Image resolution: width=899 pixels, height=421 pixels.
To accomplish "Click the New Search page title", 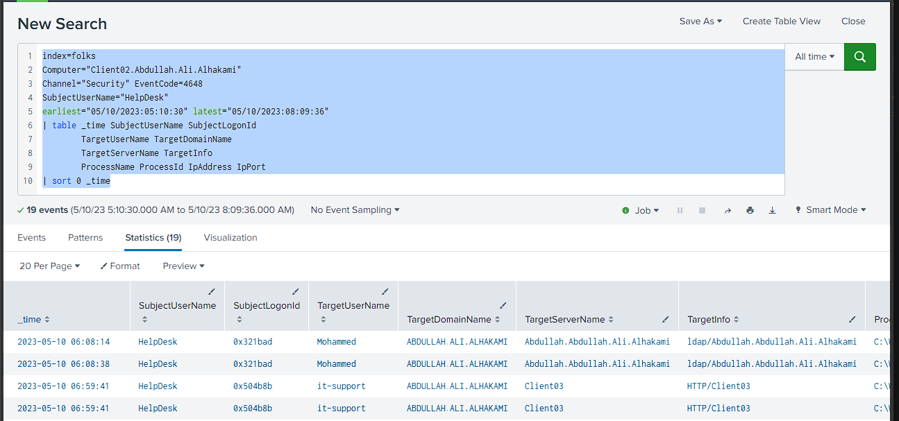I will (x=62, y=24).
